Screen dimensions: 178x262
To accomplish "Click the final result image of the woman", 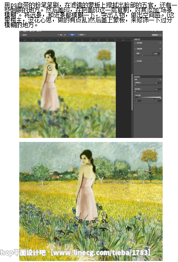I will click(x=91, y=201).
